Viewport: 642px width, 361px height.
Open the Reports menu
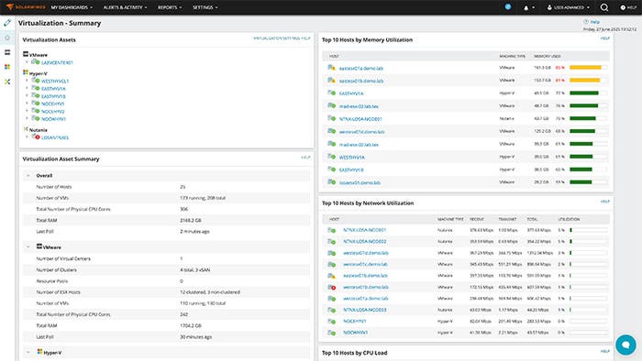pyautogui.click(x=170, y=7)
